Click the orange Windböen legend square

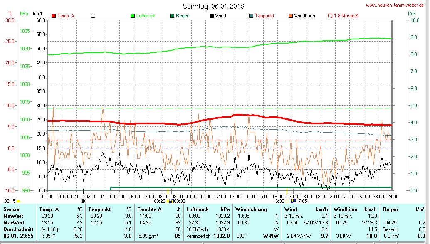click(290, 16)
